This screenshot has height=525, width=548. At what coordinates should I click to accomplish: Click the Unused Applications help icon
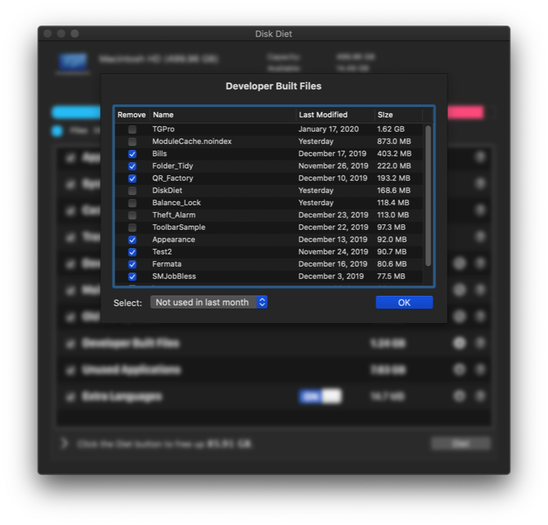pos(481,370)
